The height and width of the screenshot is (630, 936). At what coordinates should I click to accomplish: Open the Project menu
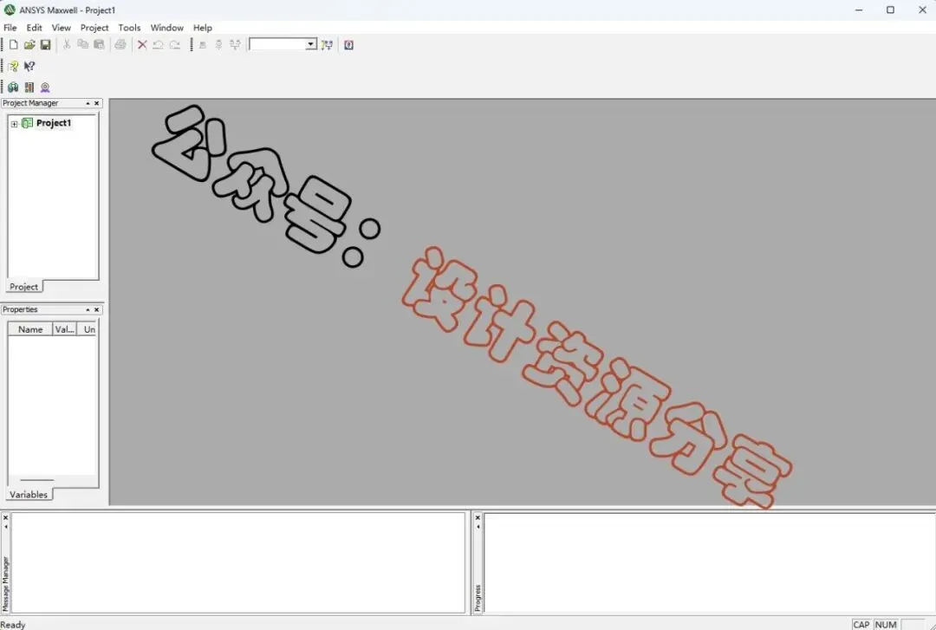(x=94, y=28)
